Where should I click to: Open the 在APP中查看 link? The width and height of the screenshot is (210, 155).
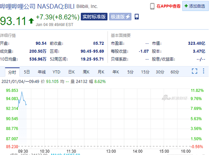tap(168, 6)
